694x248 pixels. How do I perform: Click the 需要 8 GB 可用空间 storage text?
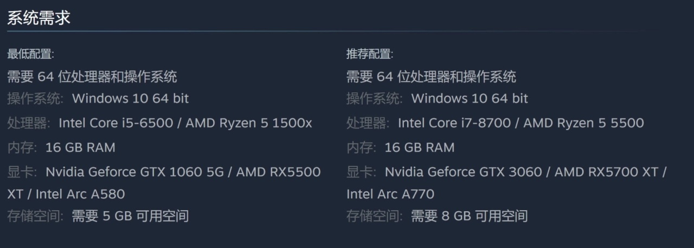click(x=470, y=216)
